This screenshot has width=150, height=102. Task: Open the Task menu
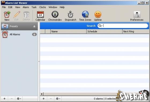pyautogui.click(x=34, y=7)
